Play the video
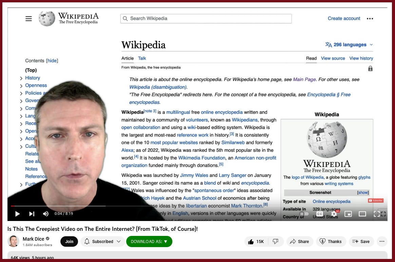 [17, 214]
